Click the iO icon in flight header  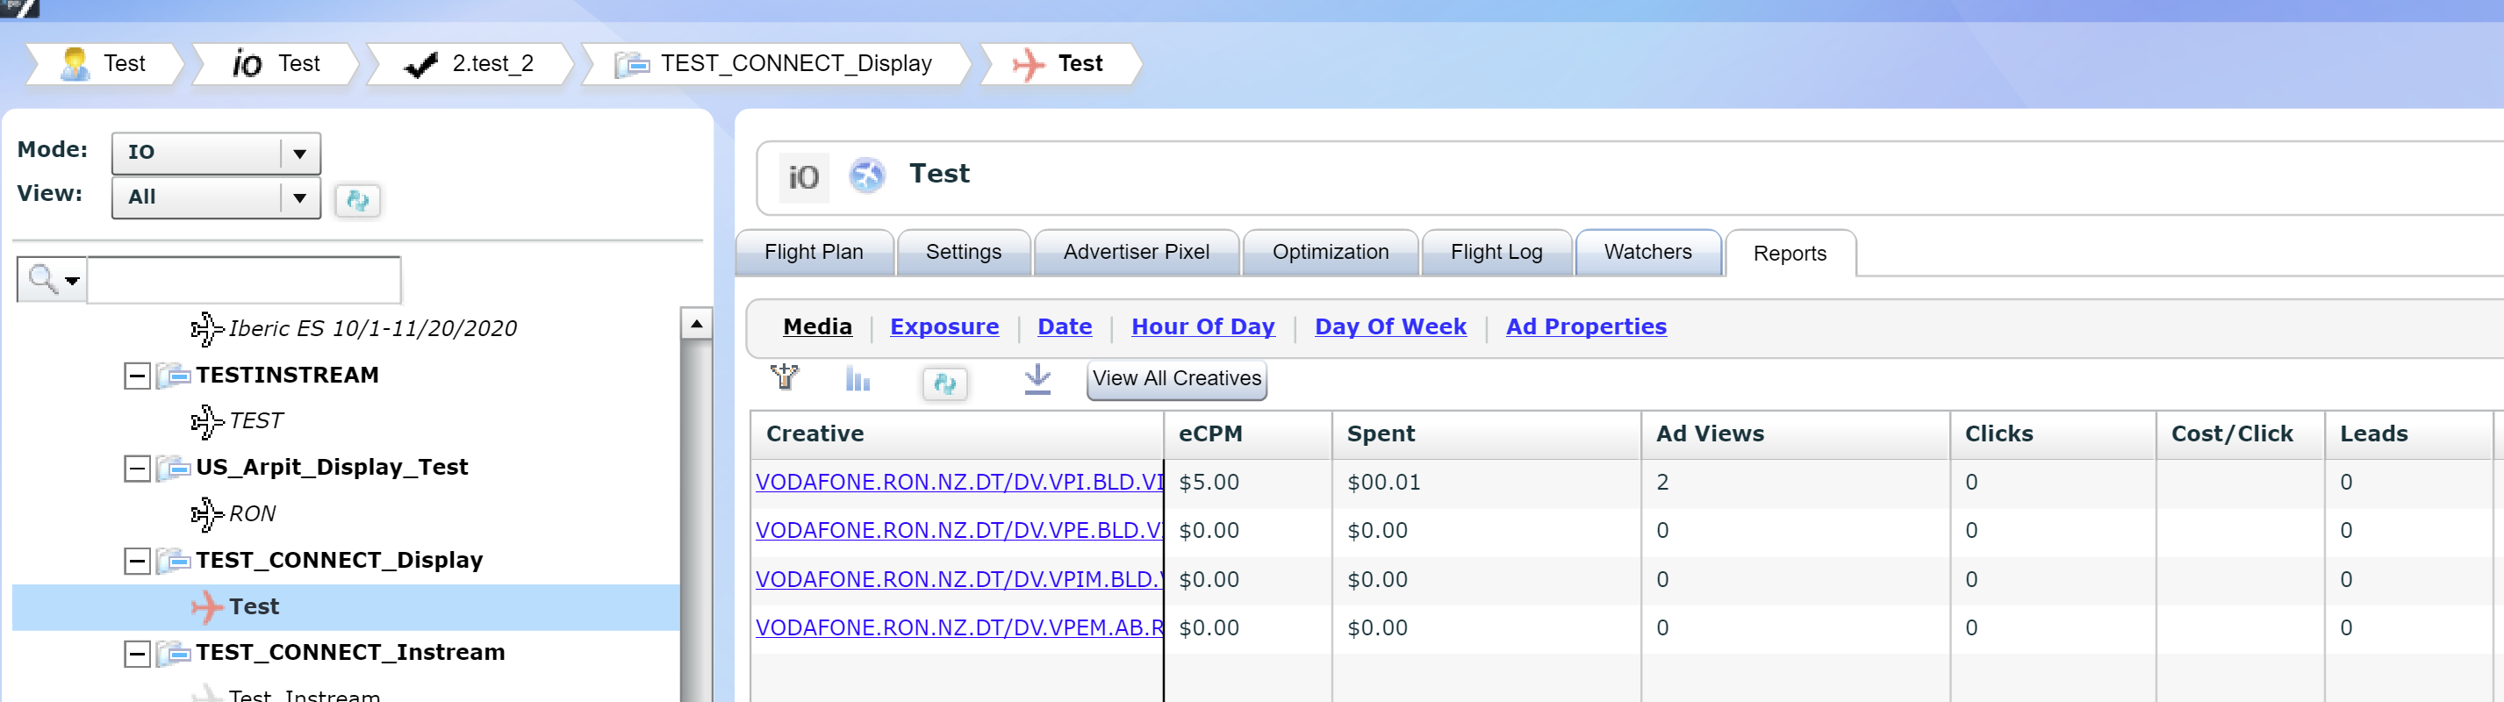(x=803, y=177)
